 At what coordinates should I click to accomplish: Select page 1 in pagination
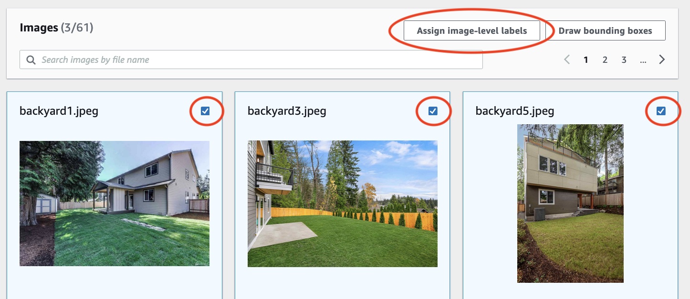pyautogui.click(x=585, y=59)
